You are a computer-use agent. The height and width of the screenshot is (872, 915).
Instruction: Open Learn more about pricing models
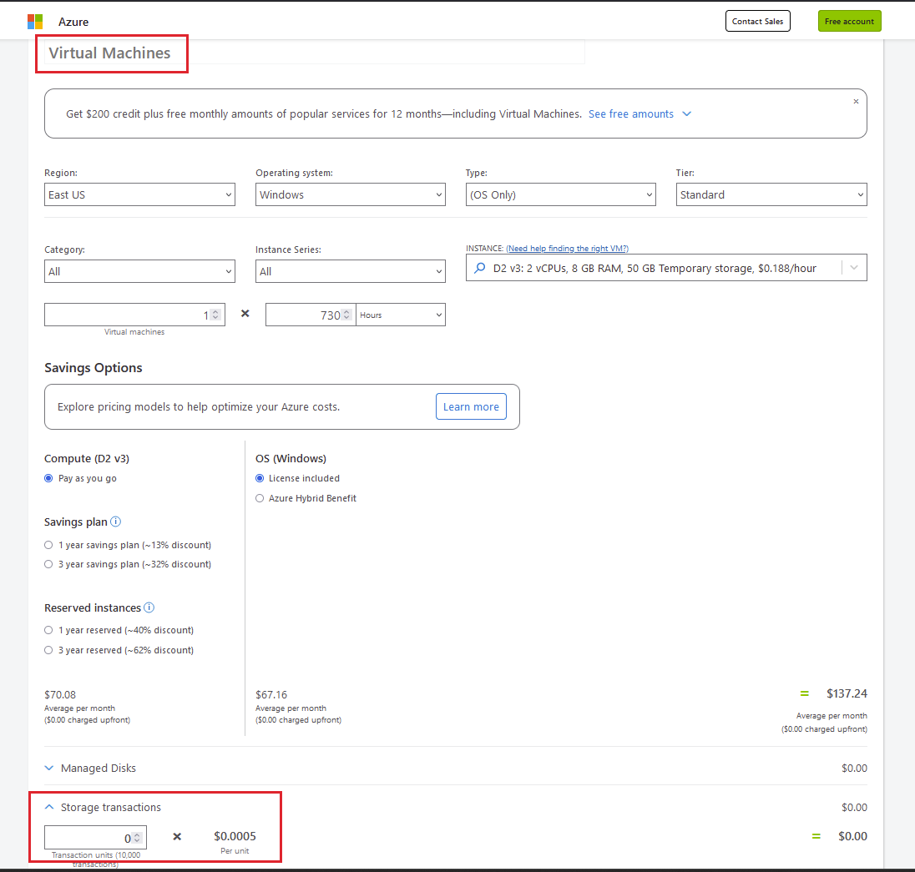[471, 406]
